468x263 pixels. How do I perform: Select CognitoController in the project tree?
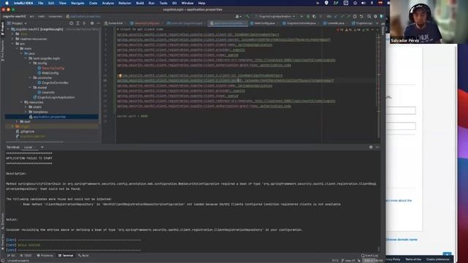tap(55, 83)
